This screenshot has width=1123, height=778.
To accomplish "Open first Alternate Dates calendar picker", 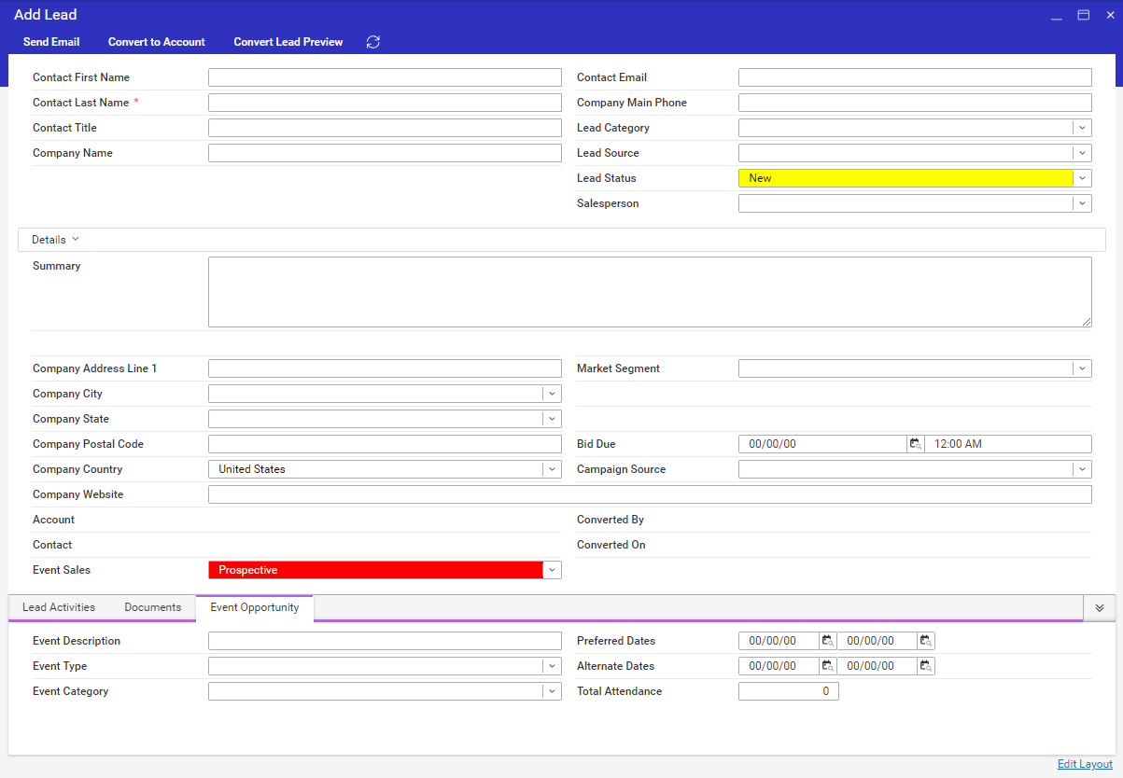I will [x=828, y=666].
